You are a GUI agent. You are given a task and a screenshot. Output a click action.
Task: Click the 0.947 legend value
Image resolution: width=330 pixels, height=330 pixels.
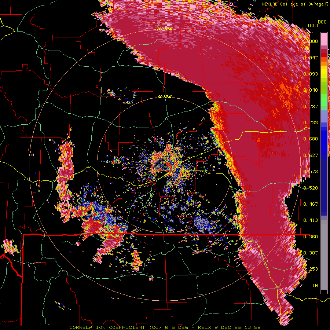point(311,58)
